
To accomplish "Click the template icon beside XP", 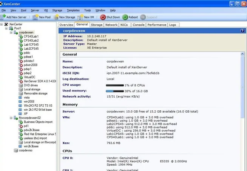I will (20, 114).
